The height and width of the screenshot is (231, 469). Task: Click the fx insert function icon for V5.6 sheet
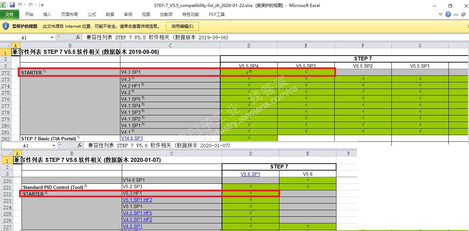click(80, 145)
